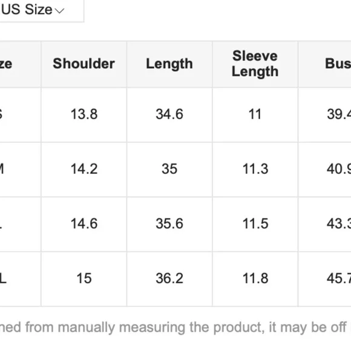Click sleeve length value 11.8

(x=255, y=278)
